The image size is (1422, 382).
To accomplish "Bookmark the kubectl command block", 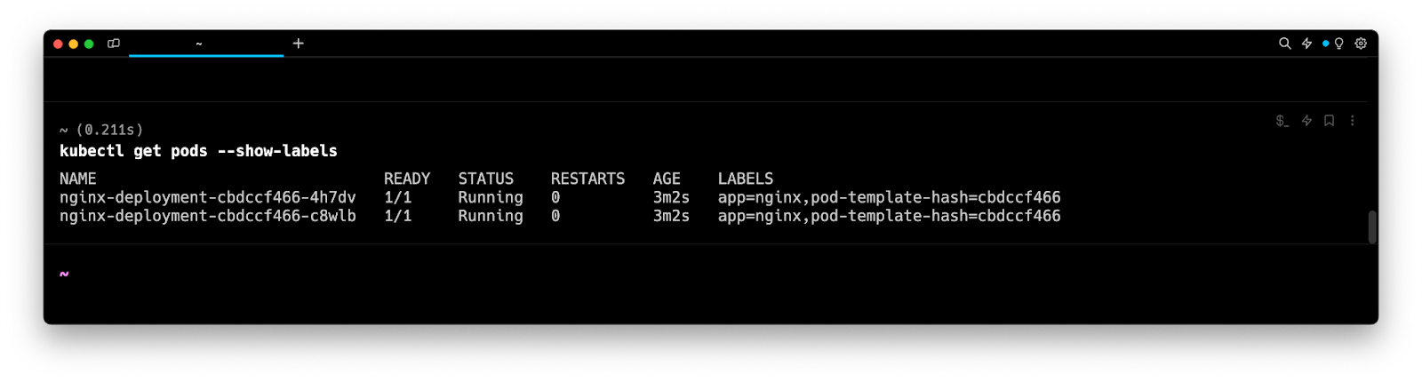I will pyautogui.click(x=1330, y=121).
